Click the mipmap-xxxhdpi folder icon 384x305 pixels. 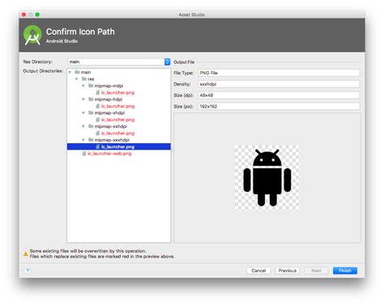click(x=91, y=139)
